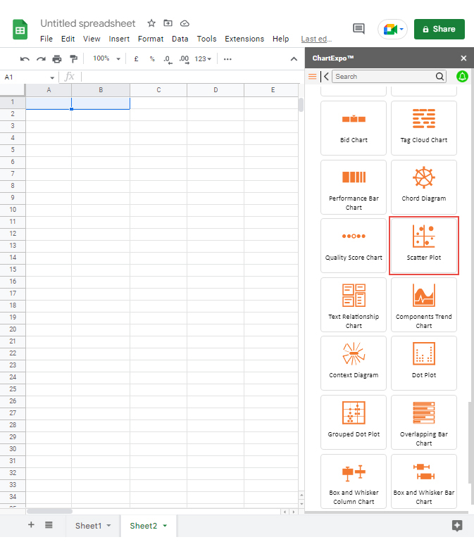Open the 100% zoom dropdown
Viewport: 474px width, 549px height.
[107, 59]
